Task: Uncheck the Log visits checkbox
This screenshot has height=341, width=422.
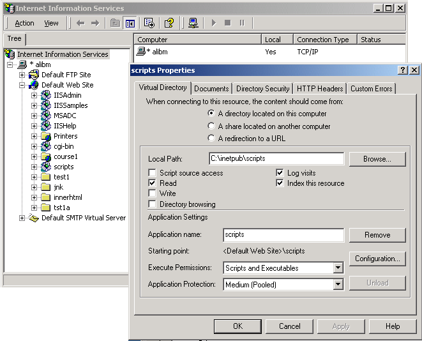Action: click(280, 173)
